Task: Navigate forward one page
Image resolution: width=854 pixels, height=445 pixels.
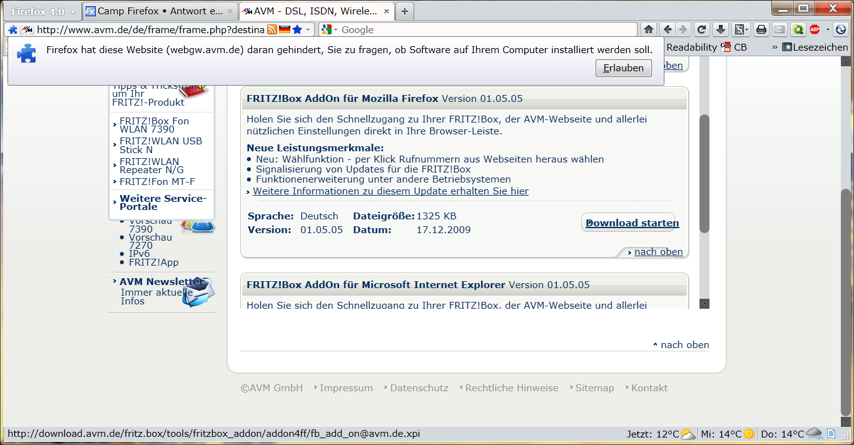Action: coord(683,29)
